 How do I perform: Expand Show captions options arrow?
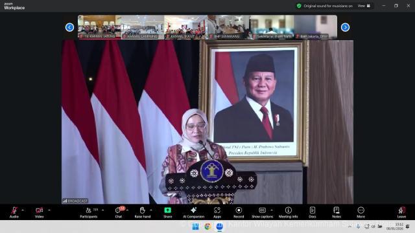tap(272, 210)
